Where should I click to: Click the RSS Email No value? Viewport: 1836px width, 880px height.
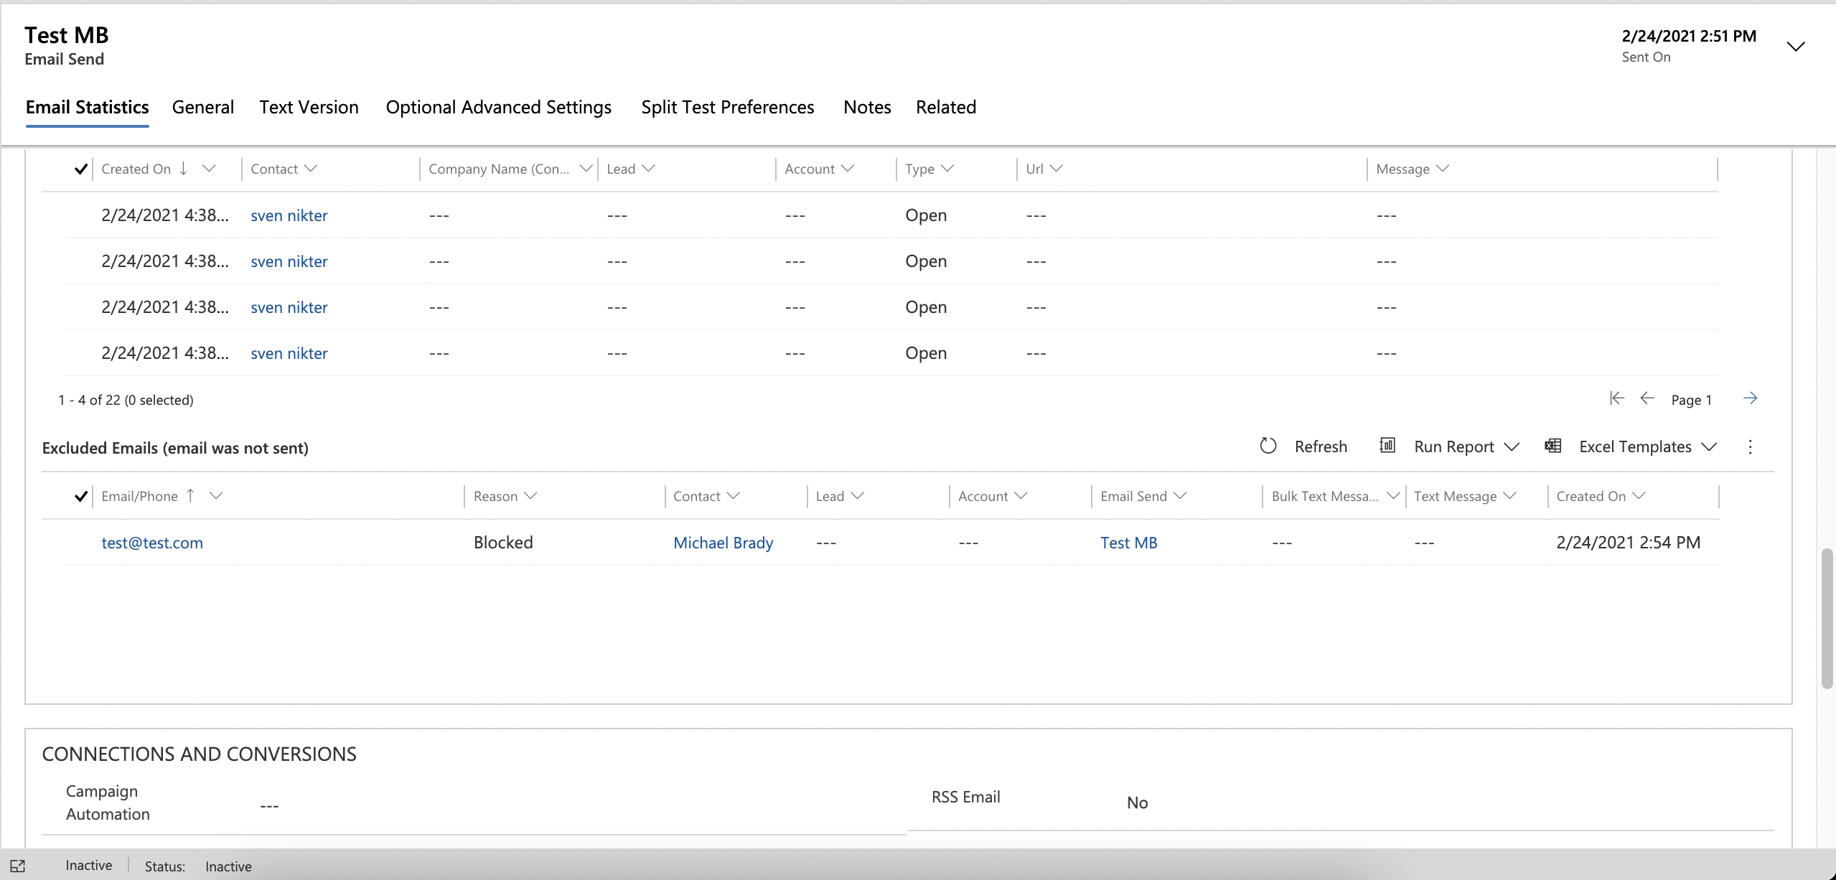click(x=1138, y=802)
